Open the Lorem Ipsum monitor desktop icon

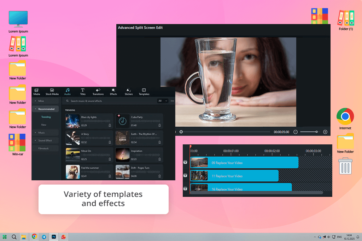coord(18,22)
